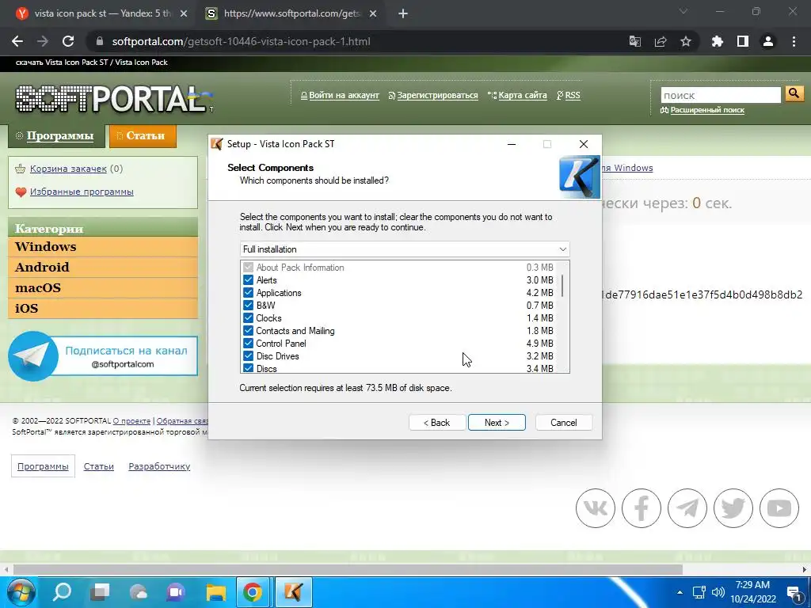This screenshot has height=608, width=811.
Task: Uncheck the Contacts and Mailing component
Action: click(x=248, y=330)
